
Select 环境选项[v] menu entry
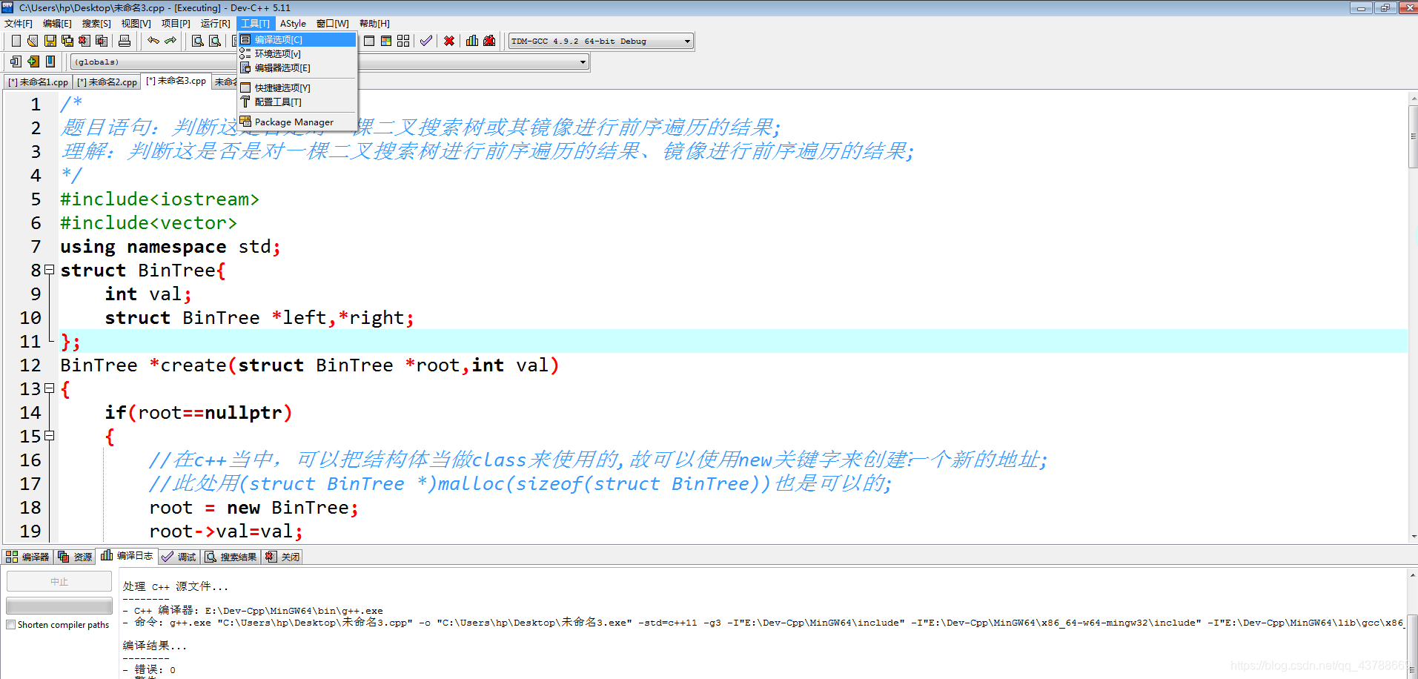click(x=297, y=54)
